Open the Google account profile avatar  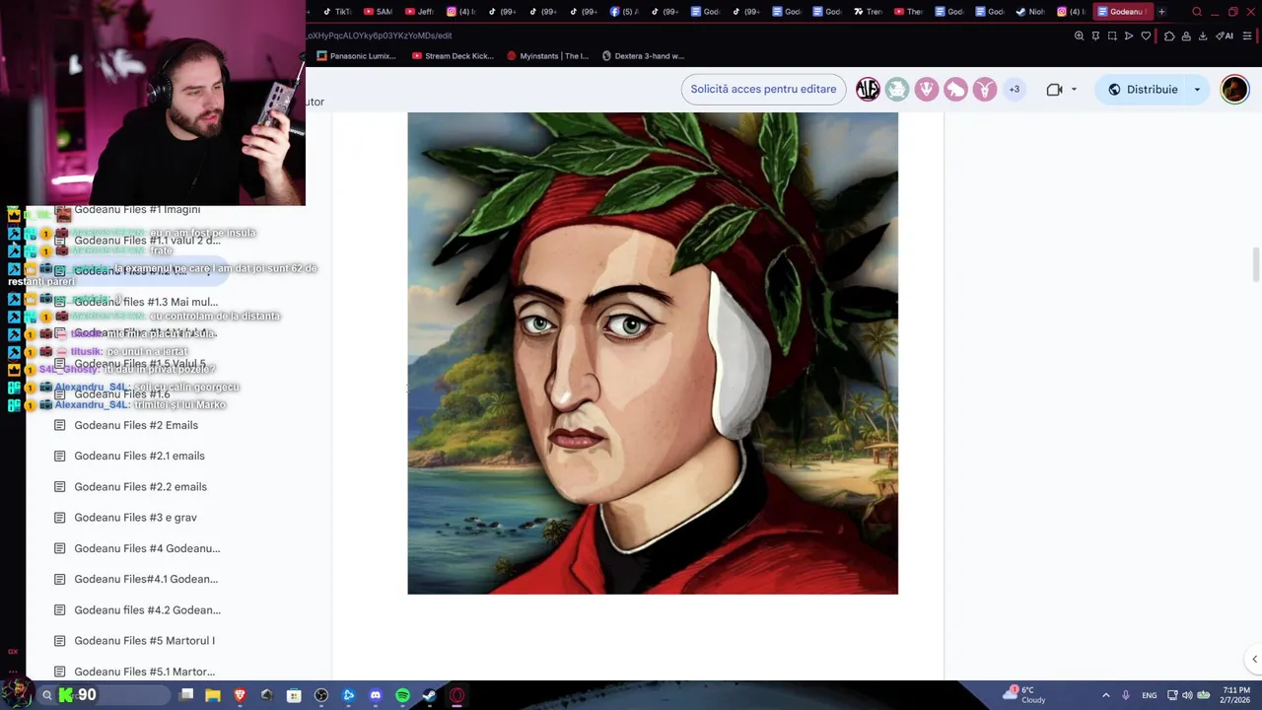click(1234, 89)
